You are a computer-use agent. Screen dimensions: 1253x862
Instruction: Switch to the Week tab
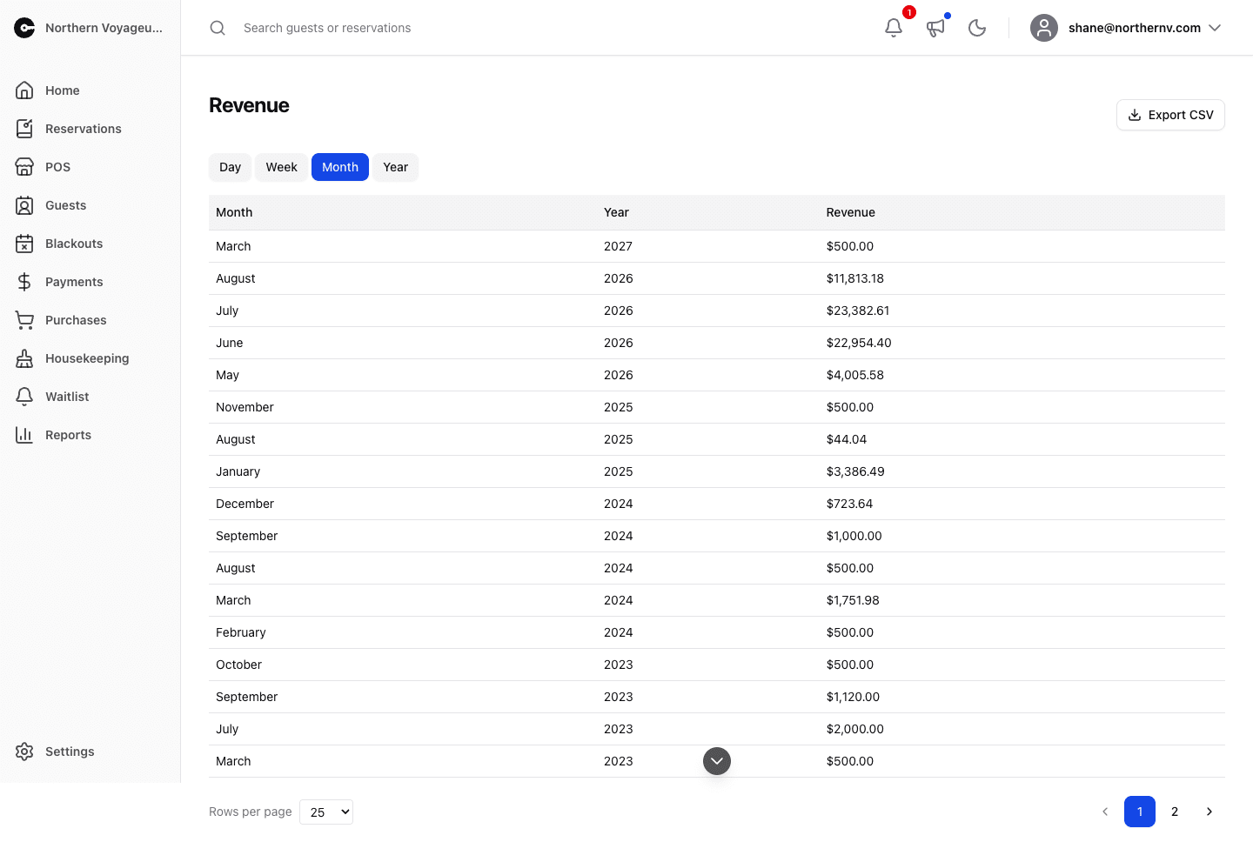(x=281, y=167)
